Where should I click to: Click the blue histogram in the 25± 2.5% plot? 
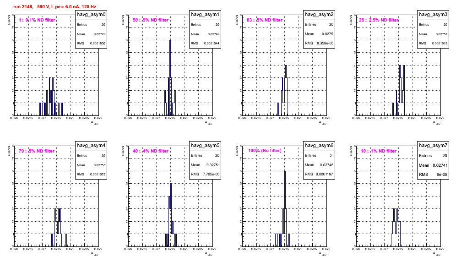pyautogui.click(x=399, y=90)
